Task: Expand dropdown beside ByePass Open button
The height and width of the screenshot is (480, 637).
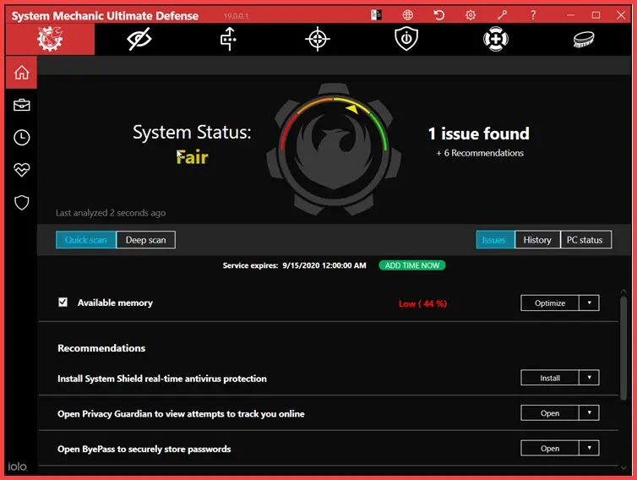Action: 589,448
